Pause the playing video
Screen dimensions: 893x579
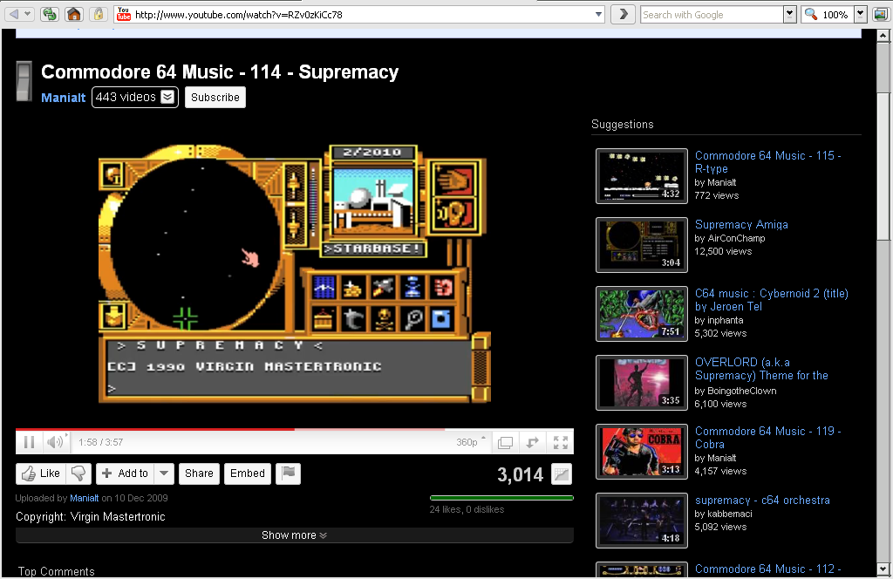pyautogui.click(x=29, y=442)
